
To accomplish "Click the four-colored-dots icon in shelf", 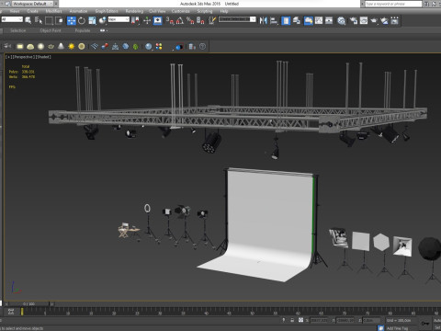I will click(x=159, y=47).
